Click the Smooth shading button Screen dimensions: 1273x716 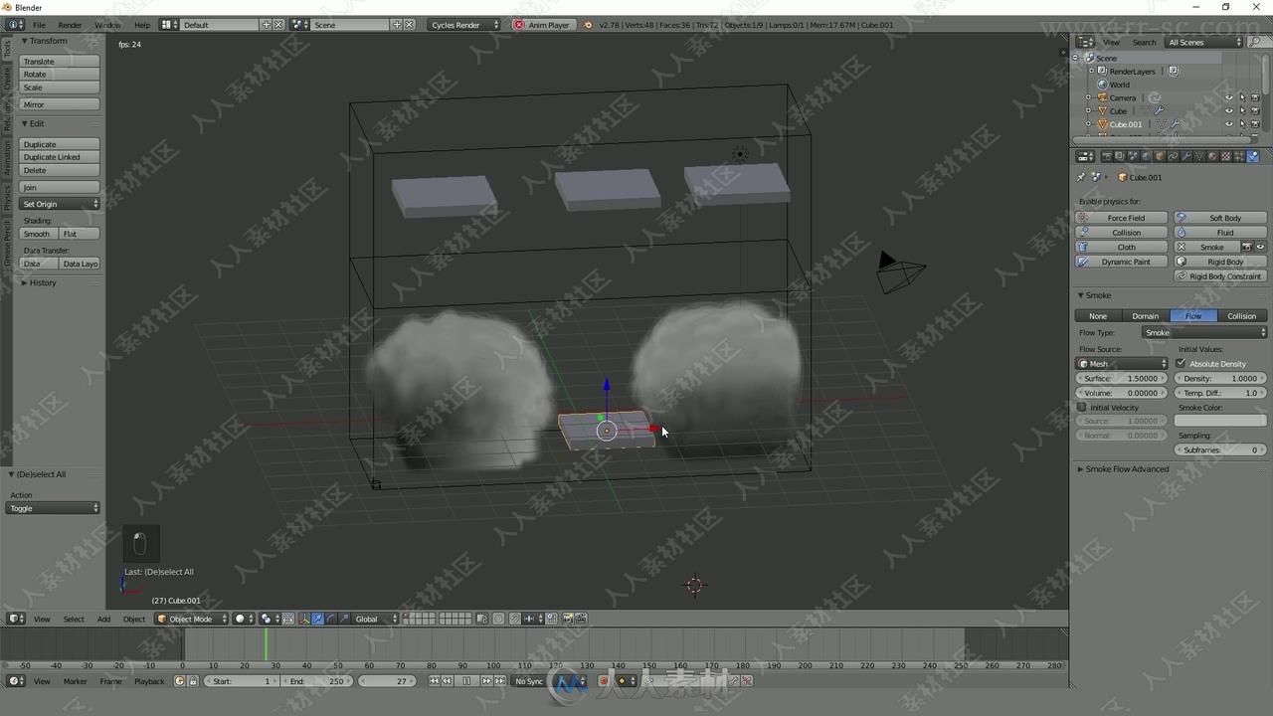38,234
